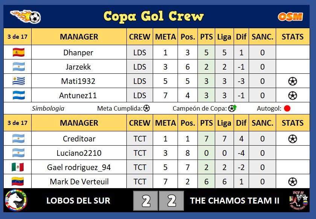Click the Venezuela flag beside Mark De Verteuil
Viewport: 316px width, 219px height.
tap(18, 181)
